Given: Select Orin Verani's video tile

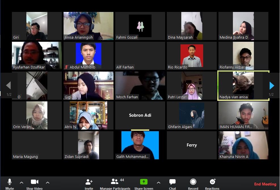Looking at the screenshot, I should 37,116.
